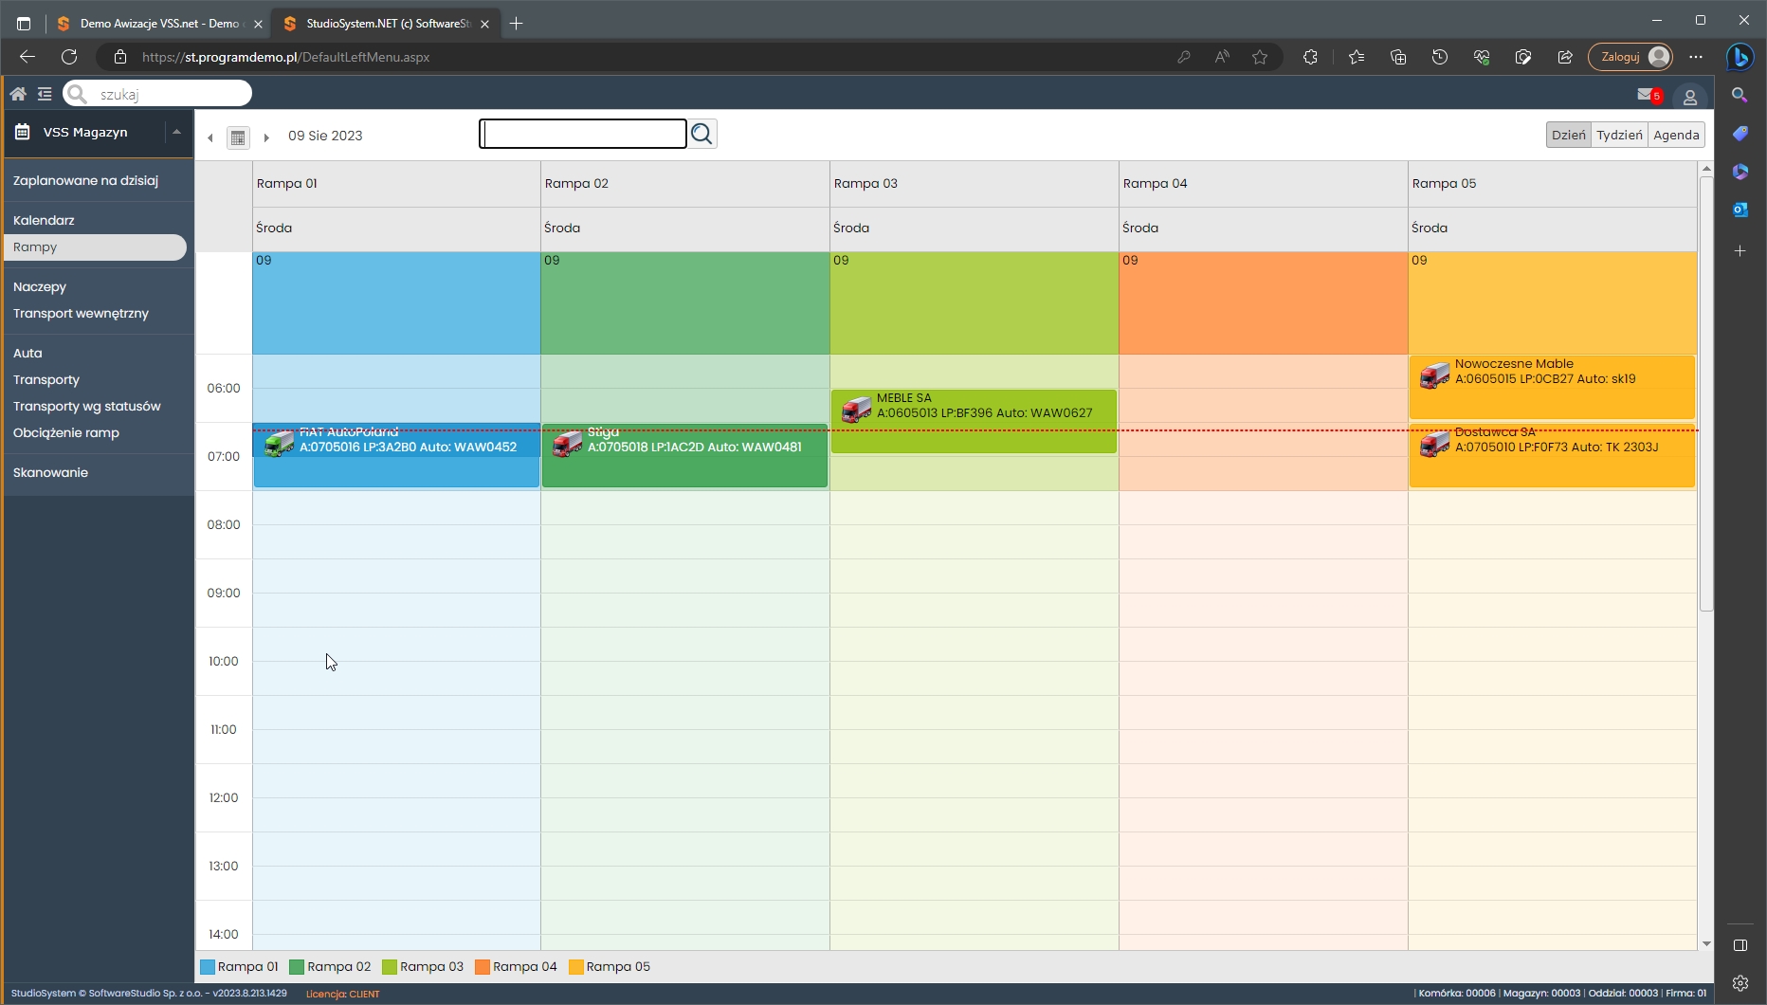Click the home icon in app header
Screen dimensions: 1767x1005
click(18, 94)
